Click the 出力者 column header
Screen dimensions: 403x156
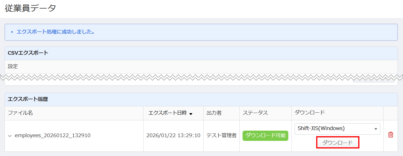pyautogui.click(x=214, y=113)
